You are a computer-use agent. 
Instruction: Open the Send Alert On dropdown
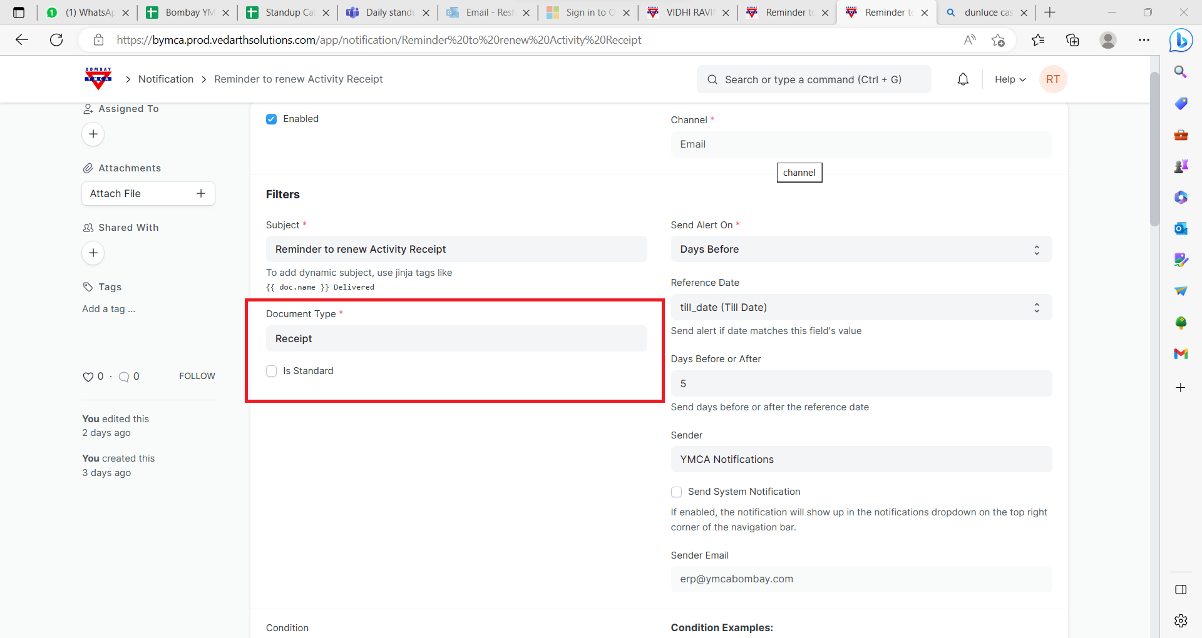pyautogui.click(x=861, y=249)
